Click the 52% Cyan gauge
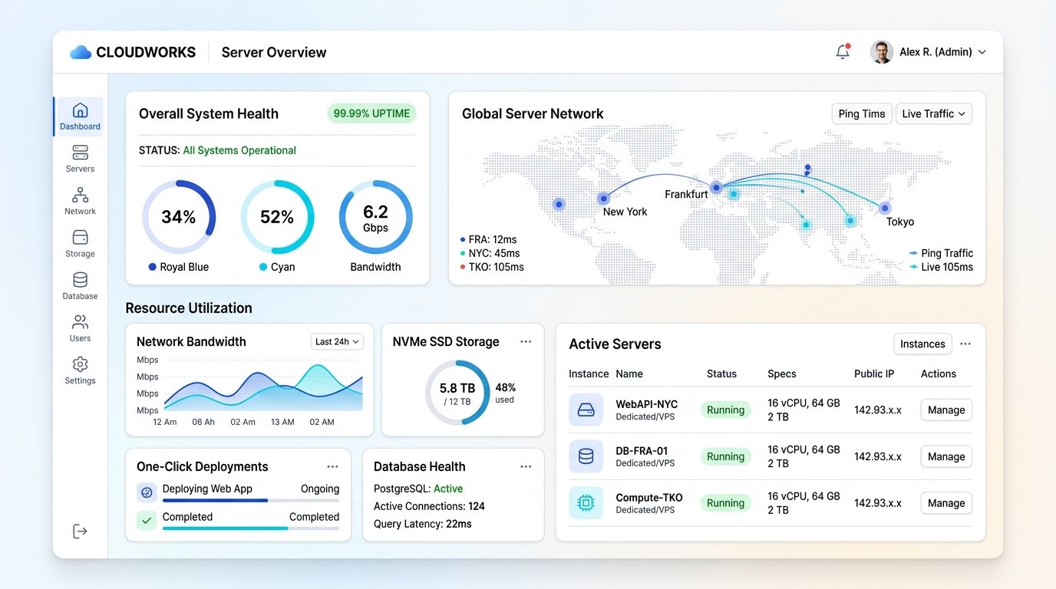Screen dimensions: 1056x589 coord(277,217)
